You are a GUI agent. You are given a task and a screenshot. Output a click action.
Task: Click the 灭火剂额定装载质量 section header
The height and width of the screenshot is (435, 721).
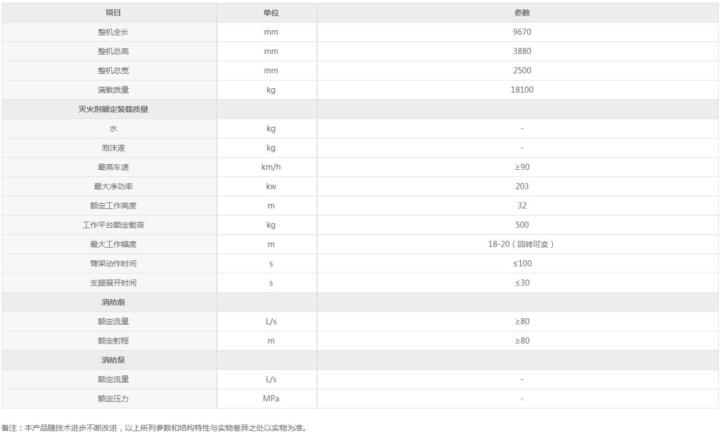pyautogui.click(x=113, y=109)
